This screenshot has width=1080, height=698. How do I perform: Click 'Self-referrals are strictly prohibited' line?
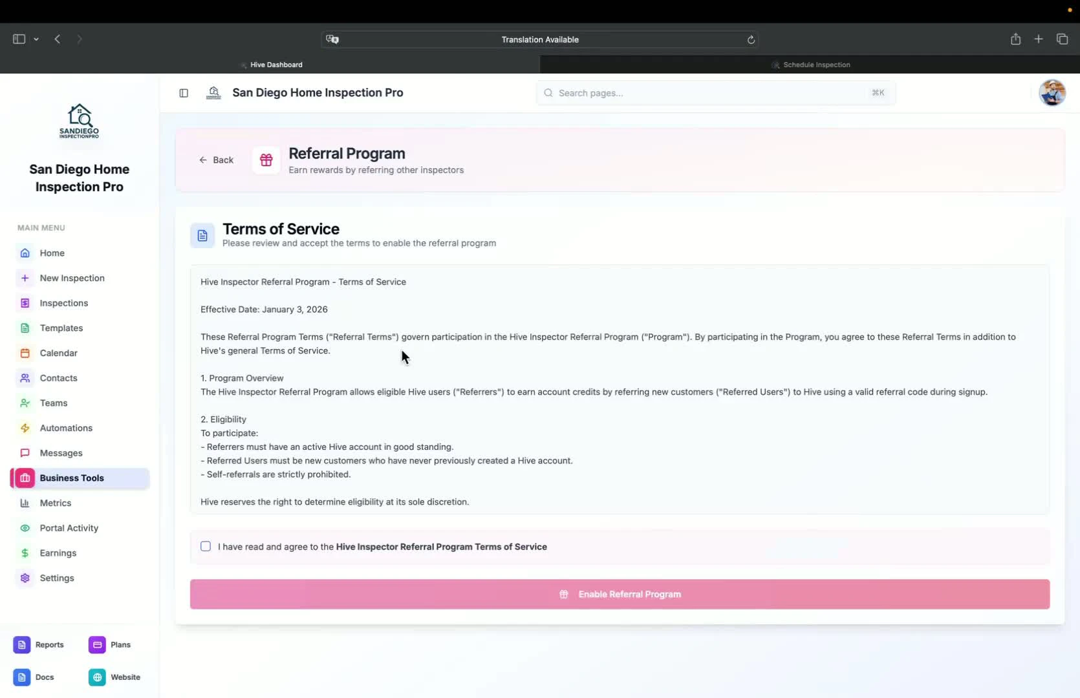[x=275, y=474]
